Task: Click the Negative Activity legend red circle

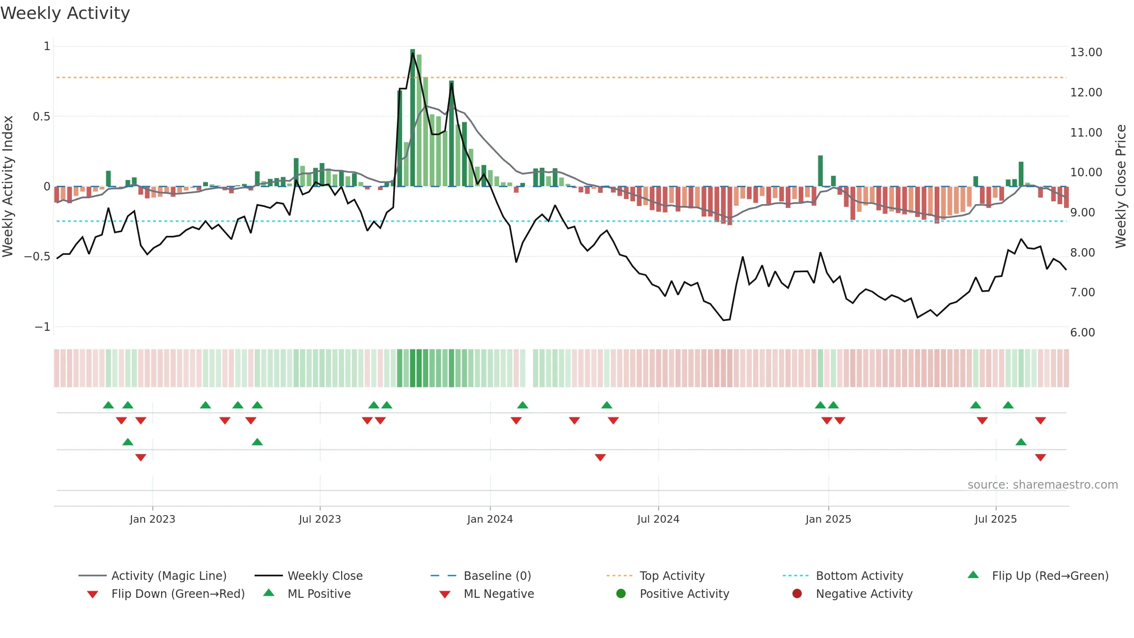Action: point(797,594)
